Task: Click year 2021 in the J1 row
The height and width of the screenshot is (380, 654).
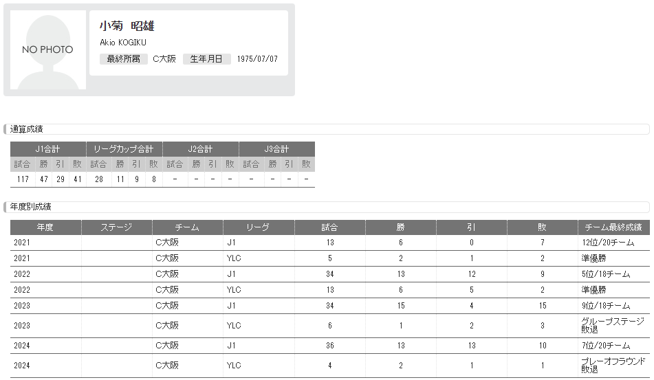Action: pyautogui.click(x=22, y=243)
